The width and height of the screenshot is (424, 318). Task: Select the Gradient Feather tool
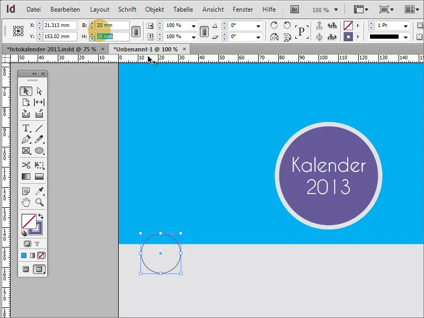point(39,176)
